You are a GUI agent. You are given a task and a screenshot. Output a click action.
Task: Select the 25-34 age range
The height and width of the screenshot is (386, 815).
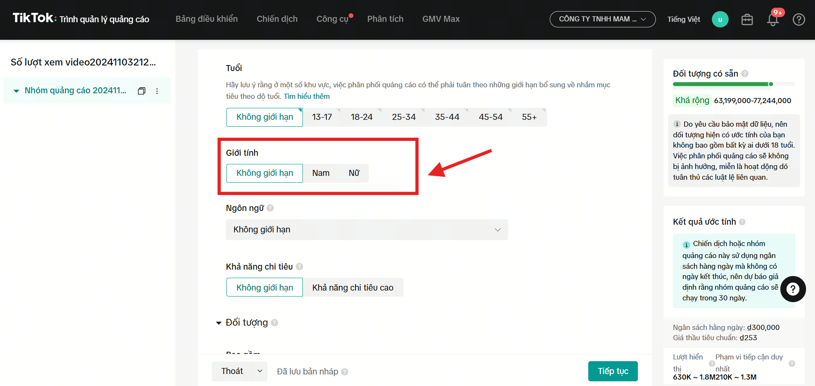403,117
